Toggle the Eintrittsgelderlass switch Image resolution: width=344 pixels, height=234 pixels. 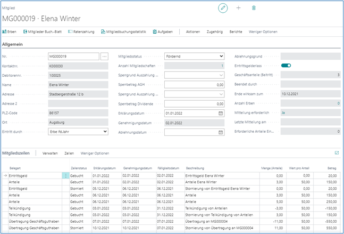(x=286, y=66)
